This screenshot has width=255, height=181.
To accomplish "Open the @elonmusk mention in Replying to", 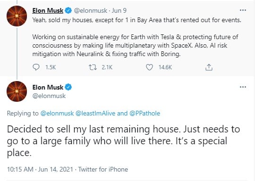I will tap(57, 113).
